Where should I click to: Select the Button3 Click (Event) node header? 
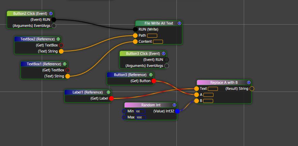coord(143,53)
